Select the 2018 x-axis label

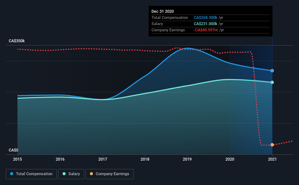click(145, 159)
